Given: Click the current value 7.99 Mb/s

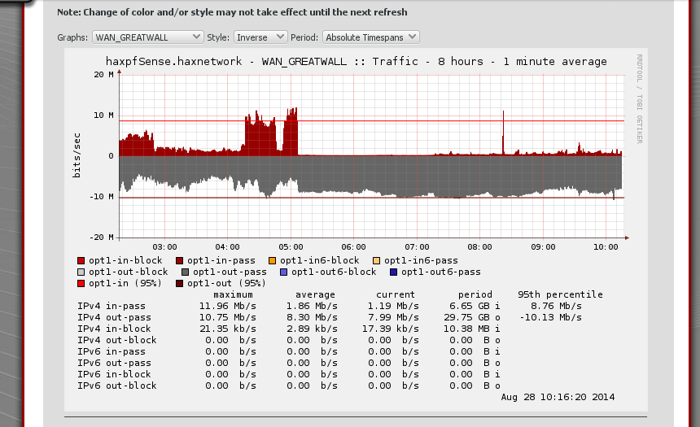Looking at the screenshot, I should pos(393,318).
